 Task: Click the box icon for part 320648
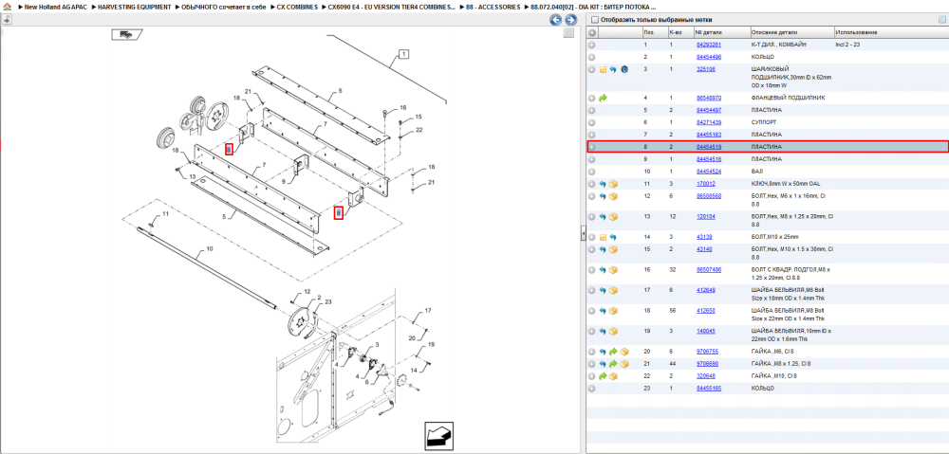(613, 376)
